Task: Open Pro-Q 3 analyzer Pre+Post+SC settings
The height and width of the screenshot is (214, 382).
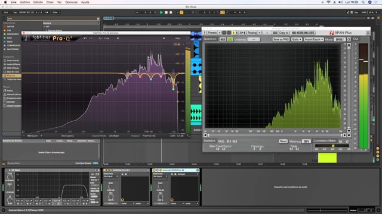Action: pyautogui.click(x=149, y=136)
